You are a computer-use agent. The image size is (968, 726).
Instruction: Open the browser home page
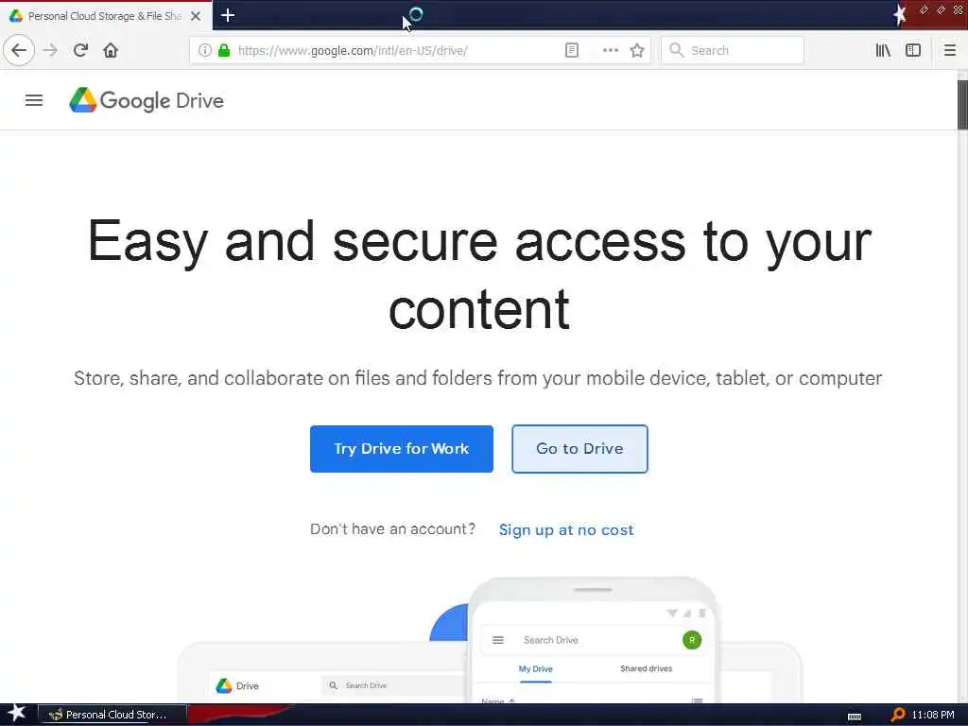pyautogui.click(x=111, y=50)
